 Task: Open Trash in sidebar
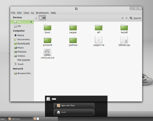tap(22, 64)
